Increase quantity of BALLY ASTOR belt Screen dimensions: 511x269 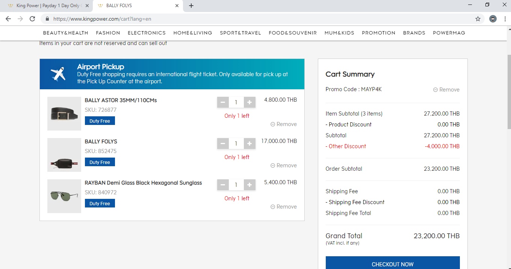[249, 102]
